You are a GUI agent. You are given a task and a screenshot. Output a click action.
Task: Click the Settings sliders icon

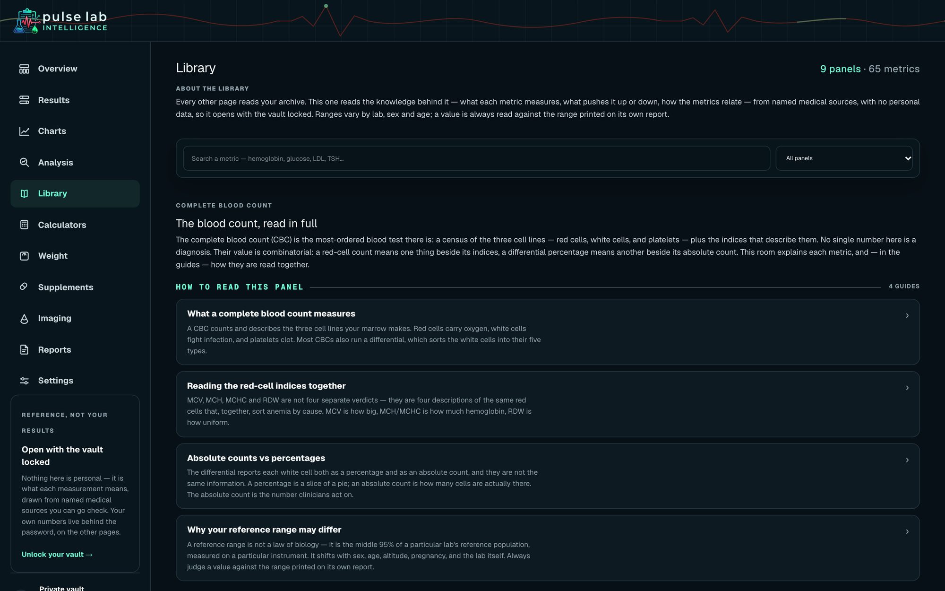[24, 381]
